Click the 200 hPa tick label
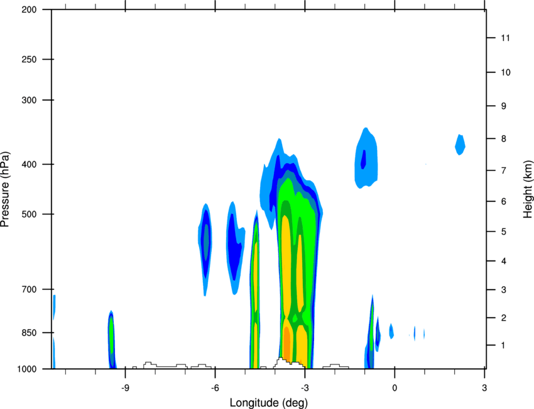The width and height of the screenshot is (534, 409). pyautogui.click(x=30, y=9)
